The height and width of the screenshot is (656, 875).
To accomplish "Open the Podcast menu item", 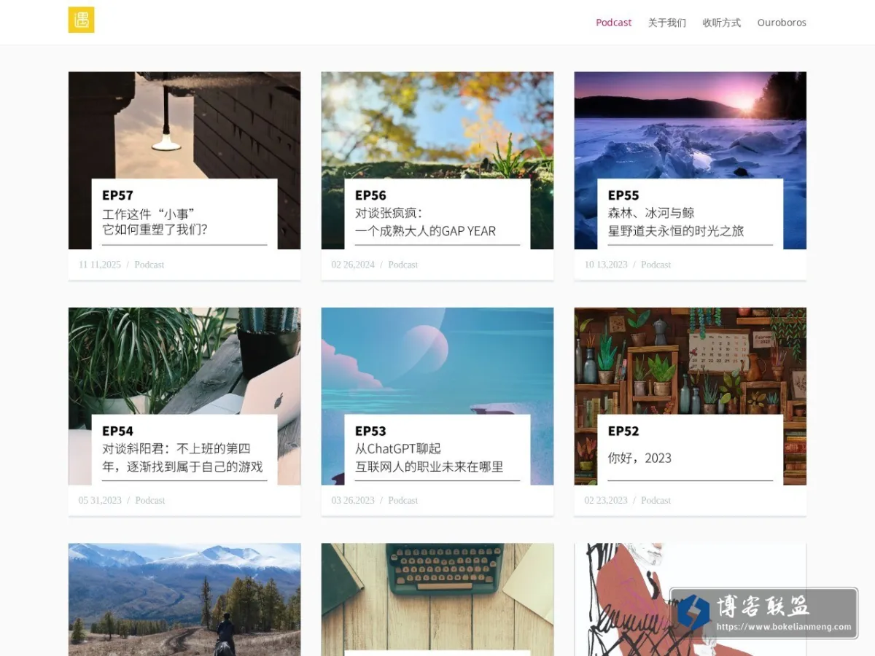I will pos(613,23).
